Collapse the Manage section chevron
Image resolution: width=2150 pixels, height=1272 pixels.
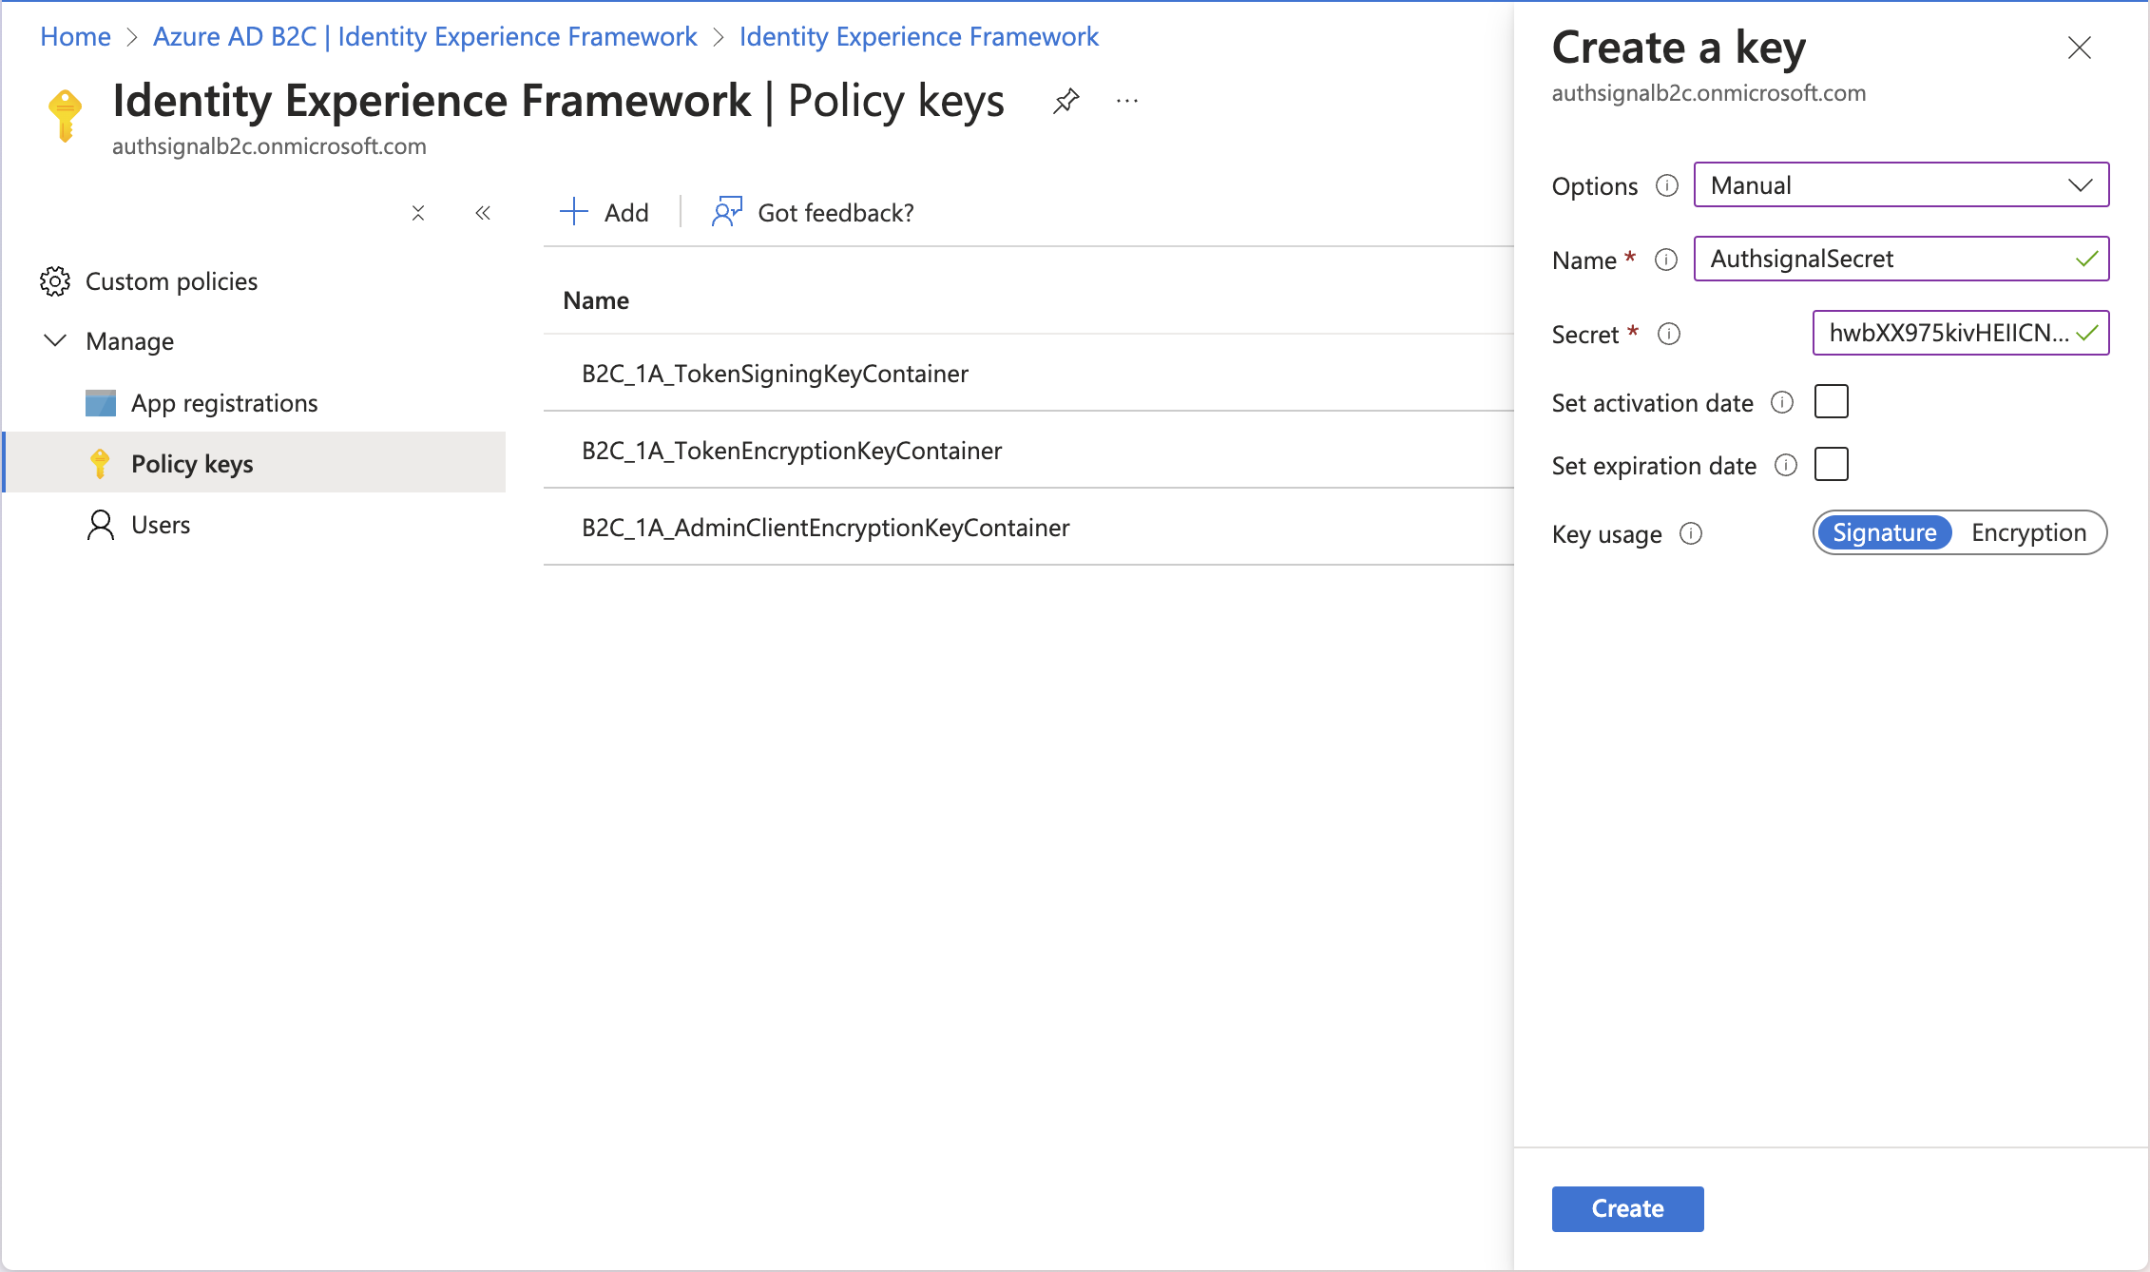coord(55,340)
